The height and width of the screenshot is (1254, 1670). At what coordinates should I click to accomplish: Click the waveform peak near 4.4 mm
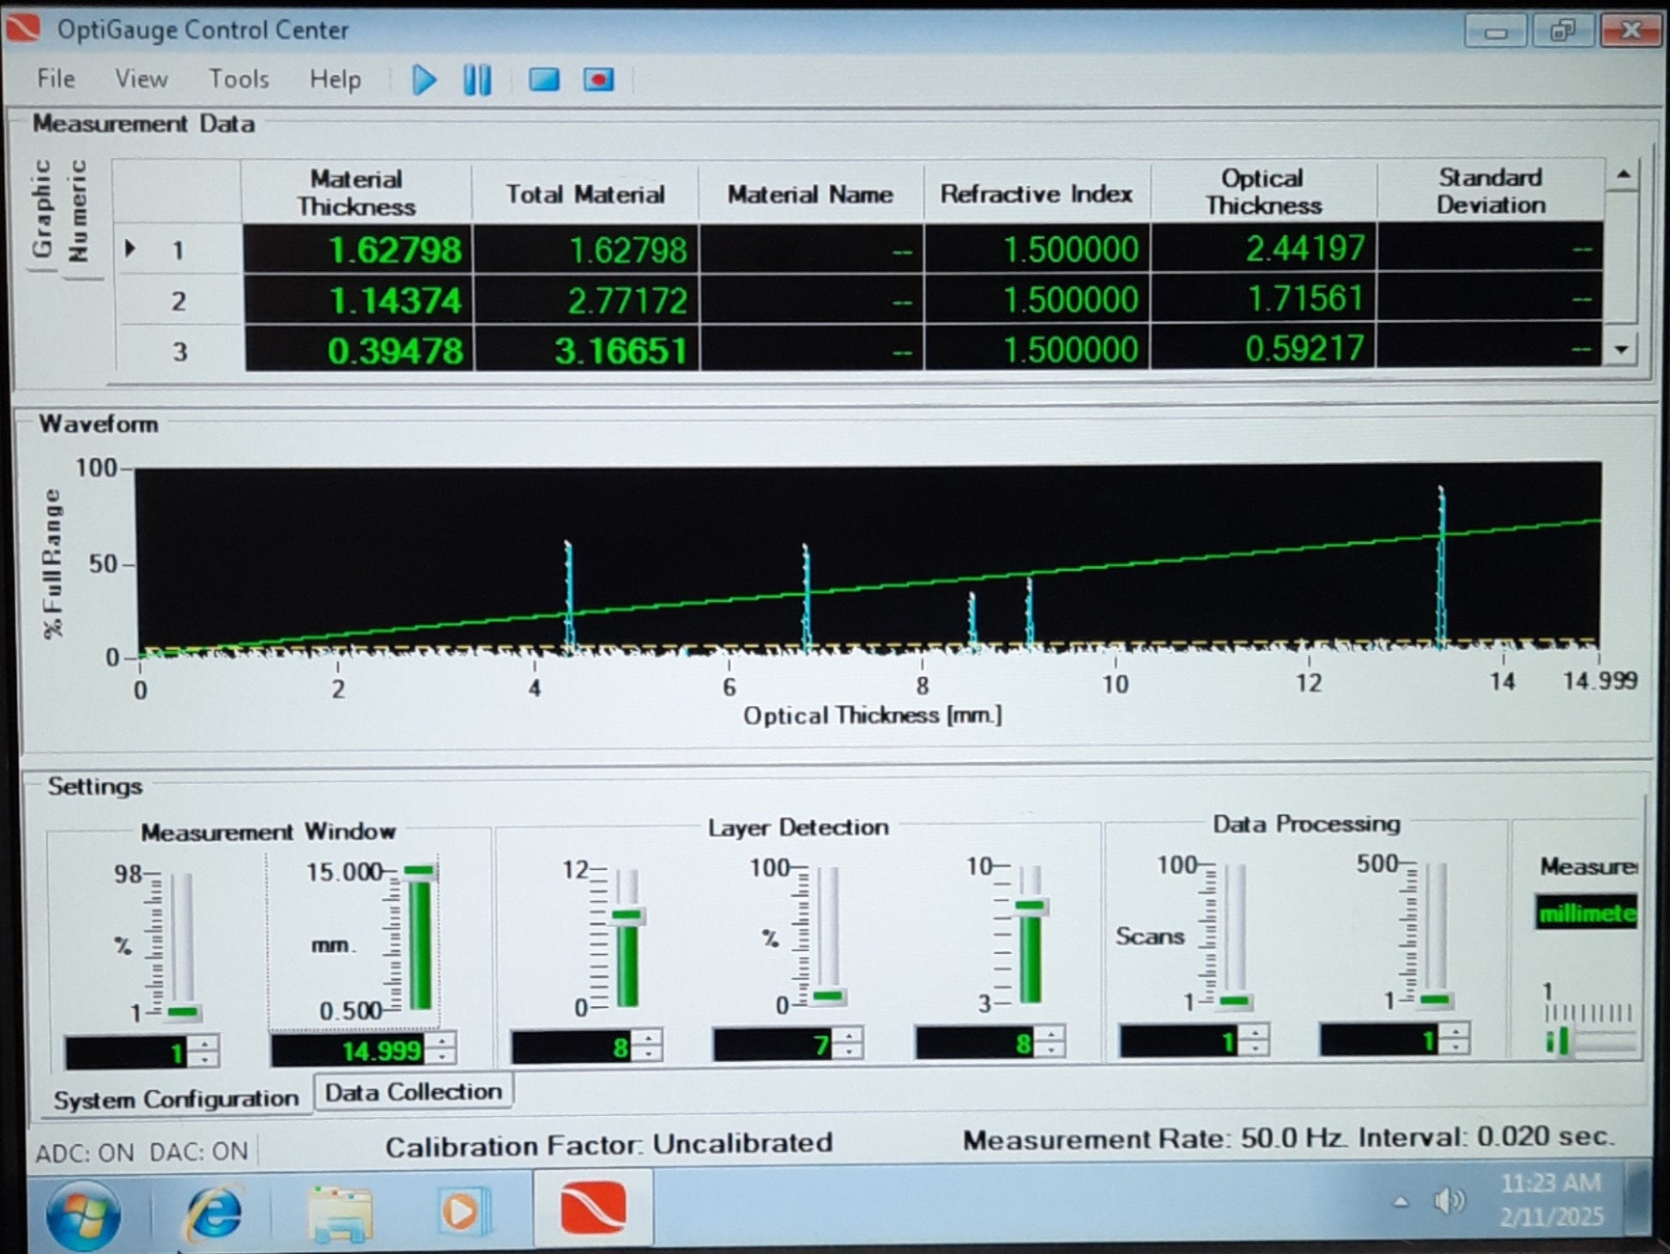pyautogui.click(x=568, y=596)
